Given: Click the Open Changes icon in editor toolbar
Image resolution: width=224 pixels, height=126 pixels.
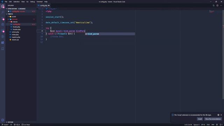Looking at the screenshot, I should (213, 6).
